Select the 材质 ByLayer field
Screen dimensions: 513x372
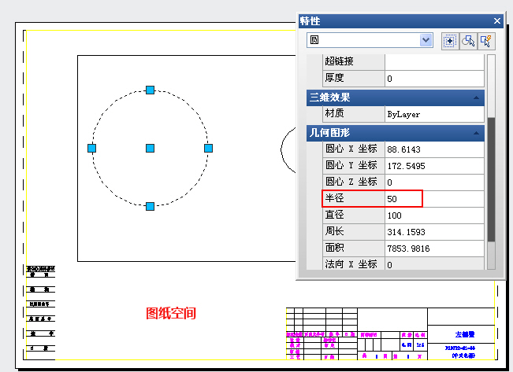(x=433, y=114)
